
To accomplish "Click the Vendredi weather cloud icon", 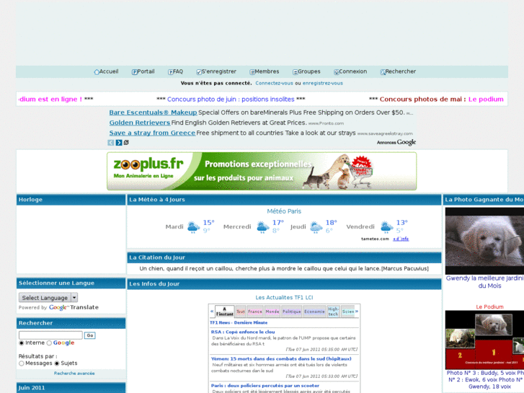I will [386, 227].
